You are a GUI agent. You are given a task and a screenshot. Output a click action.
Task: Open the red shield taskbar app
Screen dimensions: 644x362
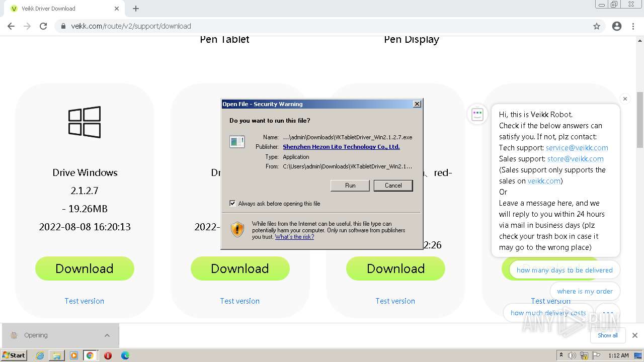[x=108, y=355]
